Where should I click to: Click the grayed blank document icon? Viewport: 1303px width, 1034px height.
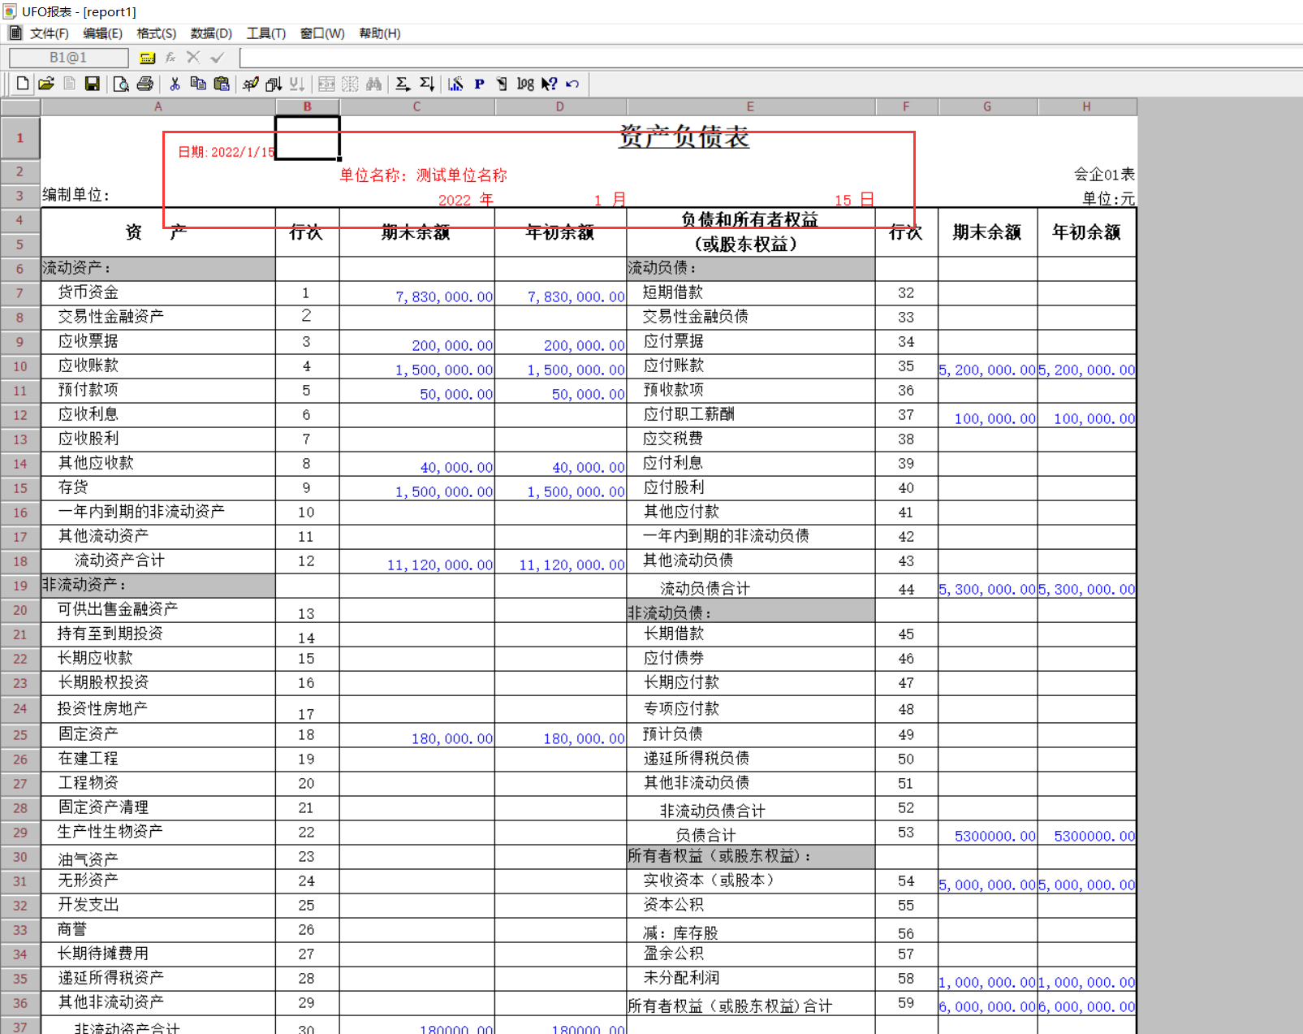(x=70, y=84)
